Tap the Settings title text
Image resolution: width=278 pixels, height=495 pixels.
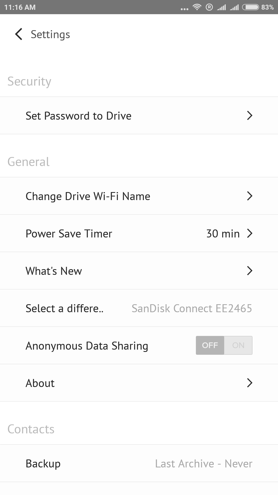[50, 35]
